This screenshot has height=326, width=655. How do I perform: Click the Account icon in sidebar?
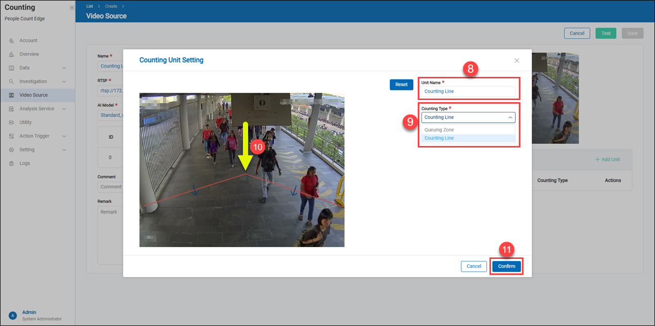[11, 41]
